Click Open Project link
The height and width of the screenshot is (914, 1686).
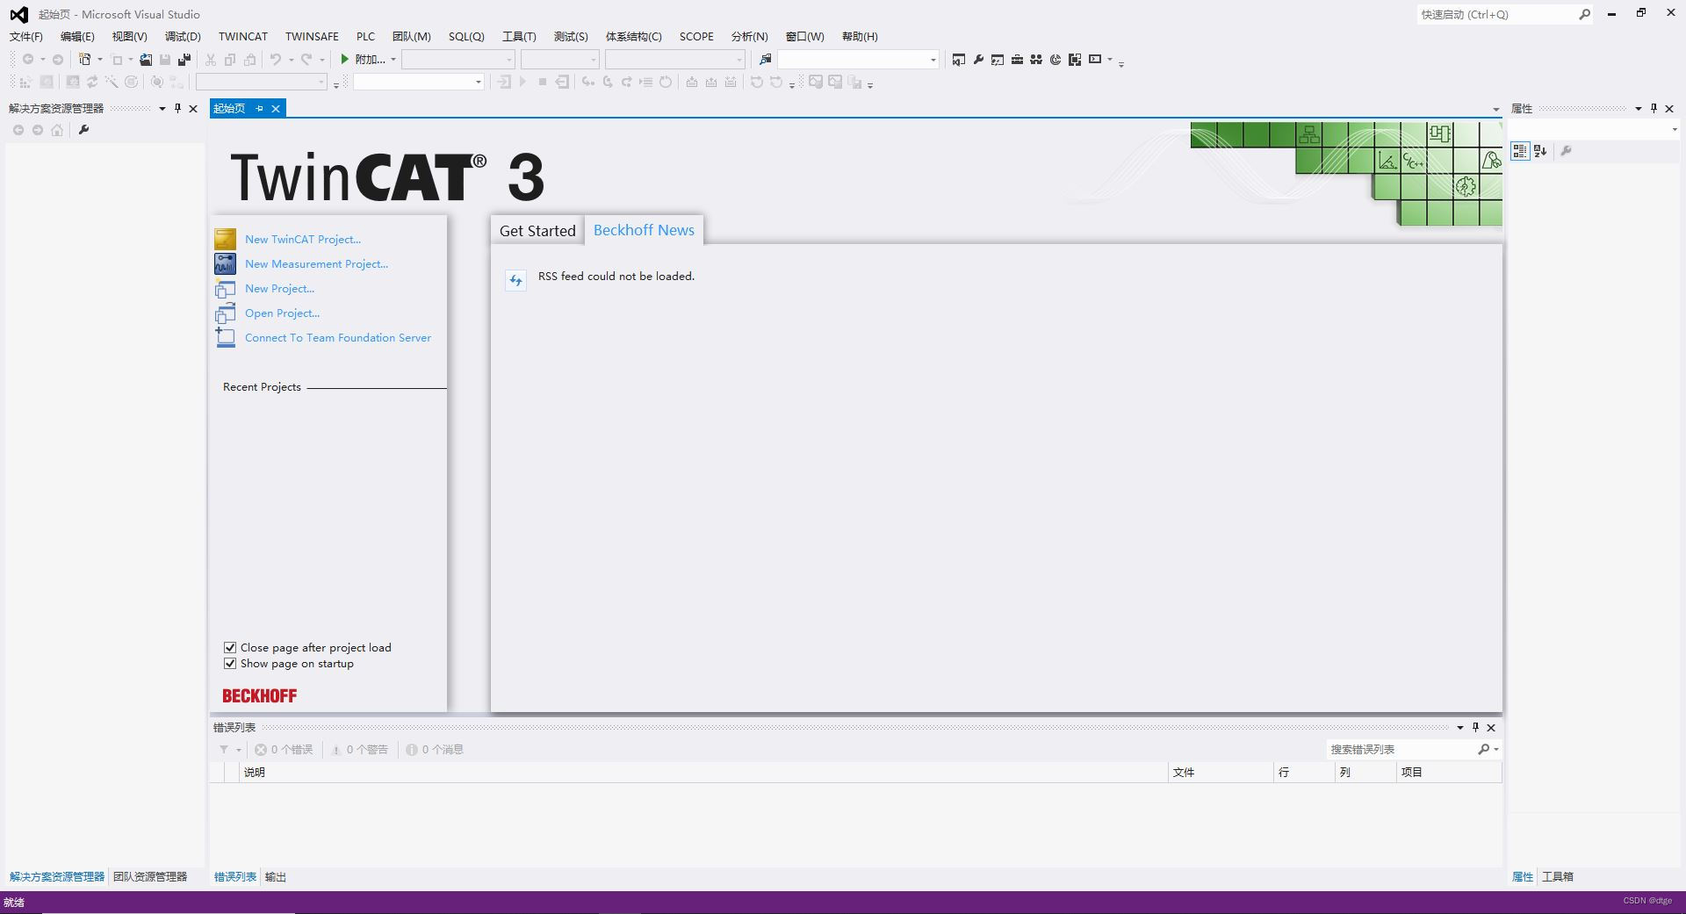(x=282, y=313)
